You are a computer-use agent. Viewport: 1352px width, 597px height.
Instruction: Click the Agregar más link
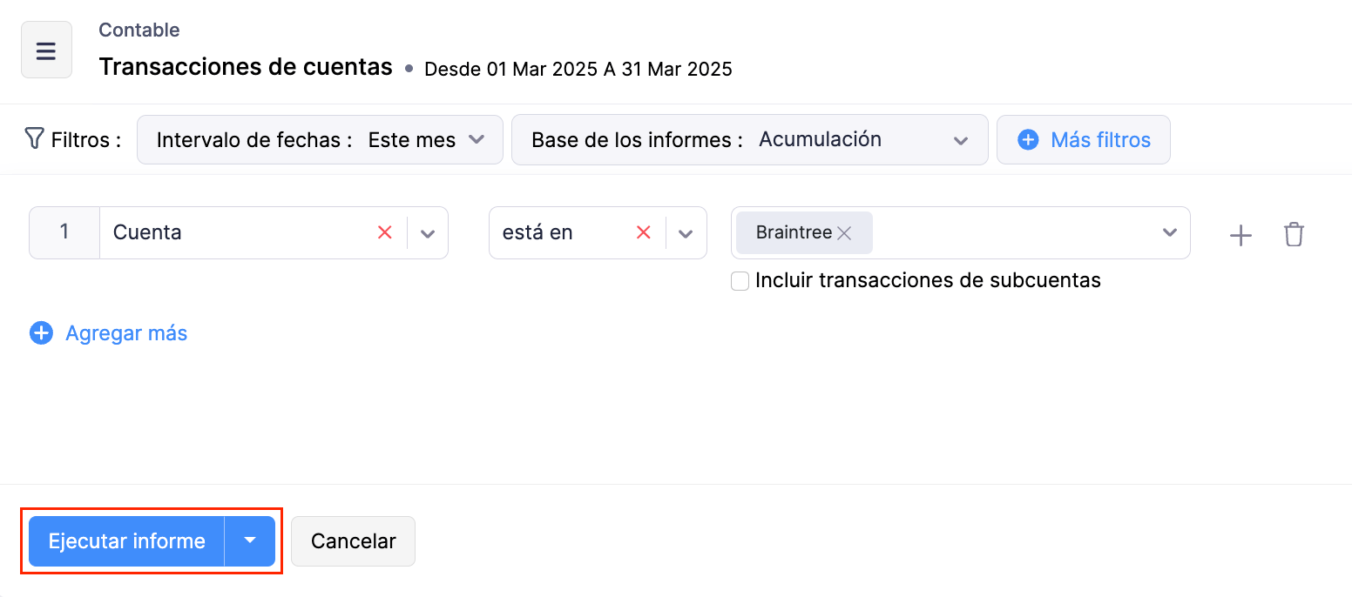(x=126, y=332)
